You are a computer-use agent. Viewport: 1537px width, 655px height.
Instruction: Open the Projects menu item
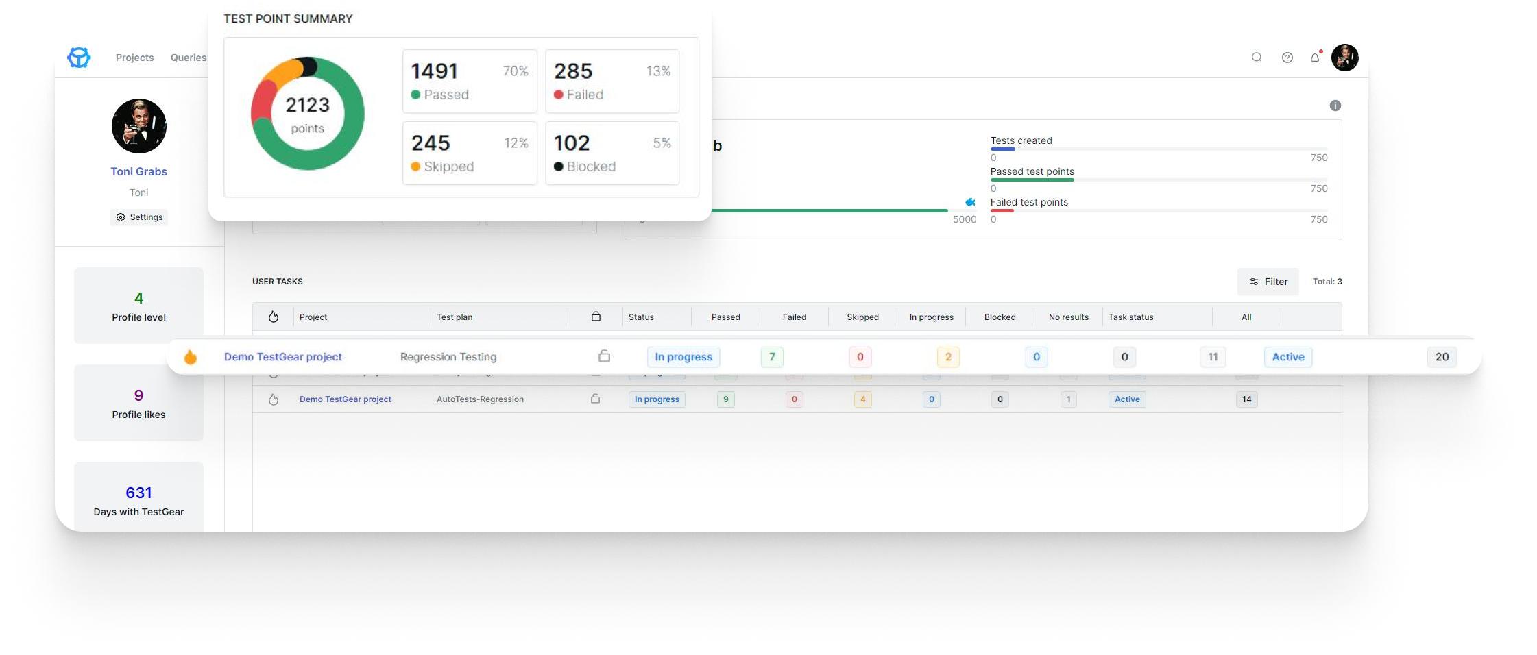pos(134,58)
